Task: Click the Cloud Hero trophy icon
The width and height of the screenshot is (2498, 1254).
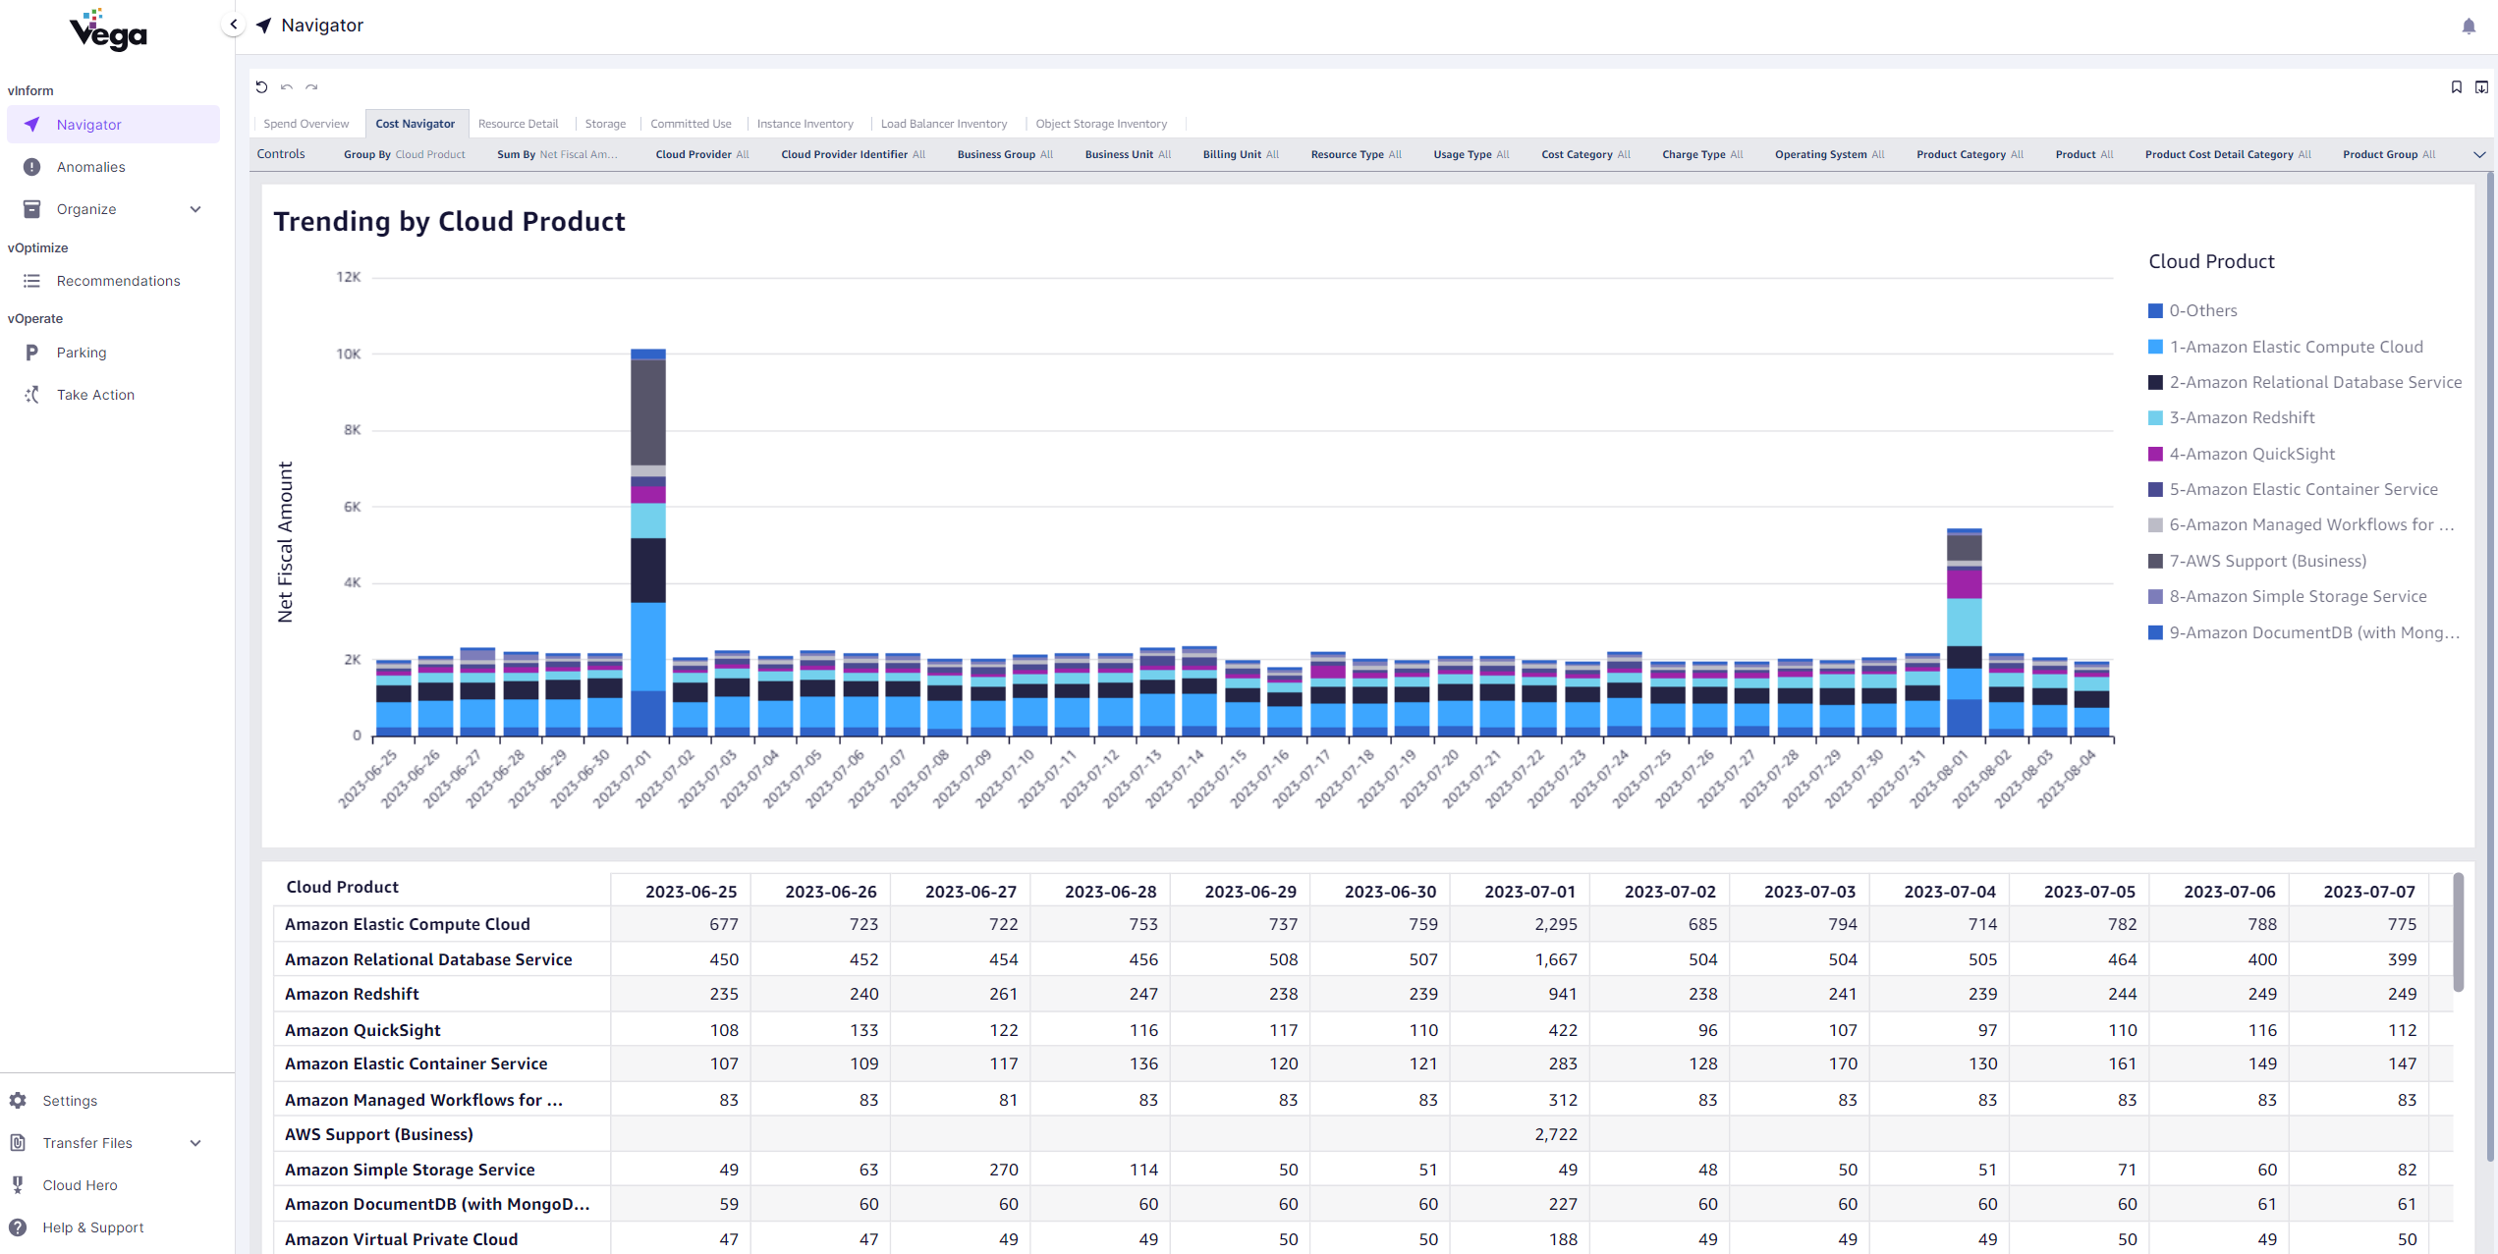Action: 18,1185
